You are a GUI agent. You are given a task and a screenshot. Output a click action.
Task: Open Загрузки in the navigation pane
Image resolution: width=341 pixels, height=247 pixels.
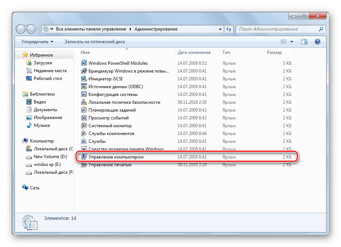coord(43,63)
